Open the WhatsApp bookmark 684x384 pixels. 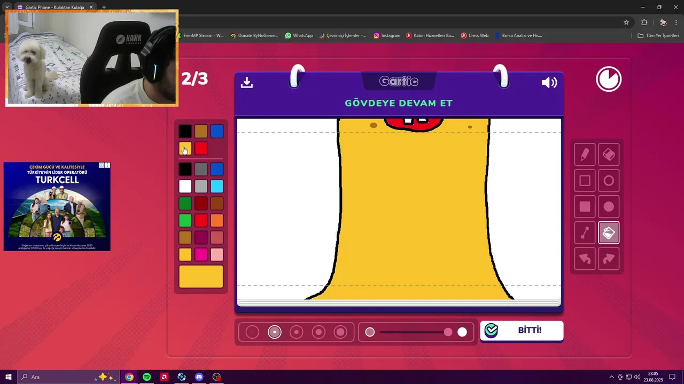(x=299, y=36)
